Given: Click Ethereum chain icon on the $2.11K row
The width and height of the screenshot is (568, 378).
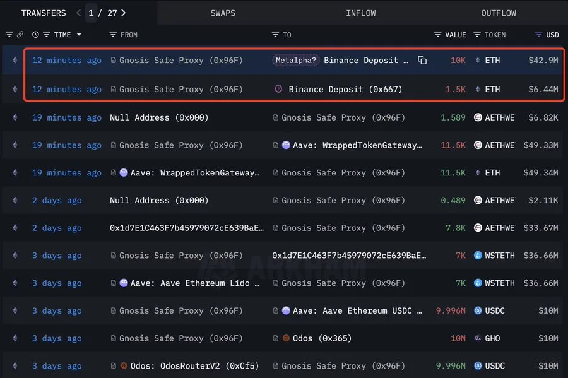Looking at the screenshot, I should click(15, 200).
